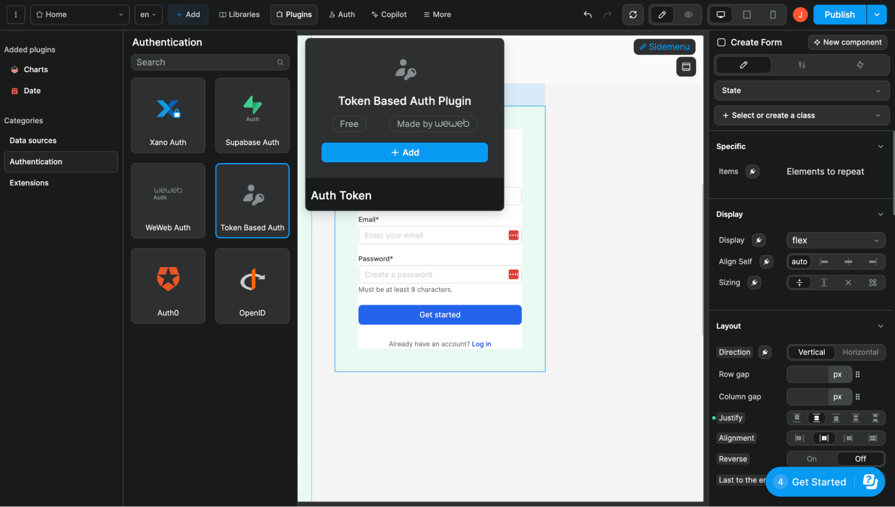Click Add on the Token Based Auth Plugin popup
The image size is (895, 507).
[404, 152]
